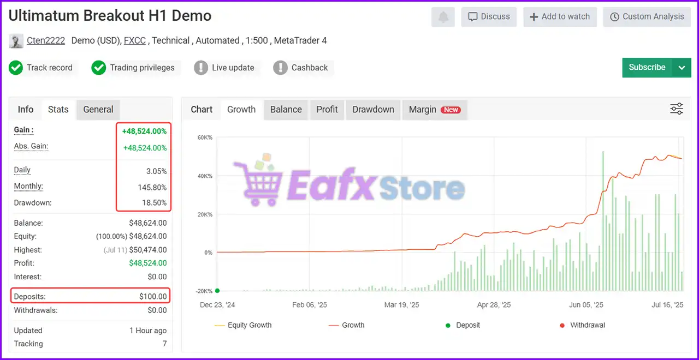Select the Tracking value 7

164,344
